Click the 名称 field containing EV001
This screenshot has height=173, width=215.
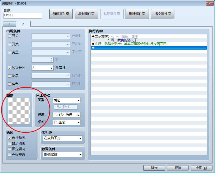coord(23,16)
